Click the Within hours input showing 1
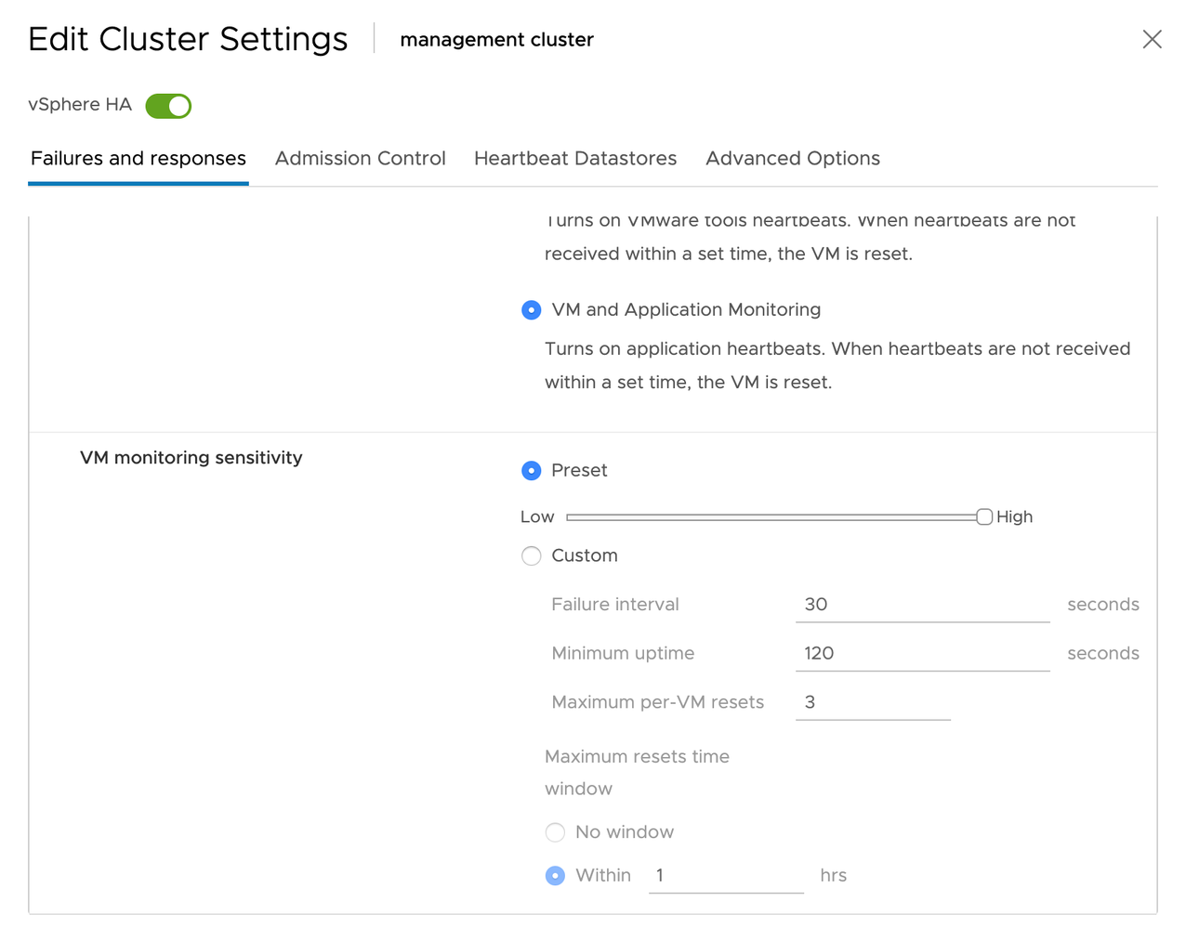This screenshot has width=1186, height=940. pyautogui.click(x=725, y=875)
